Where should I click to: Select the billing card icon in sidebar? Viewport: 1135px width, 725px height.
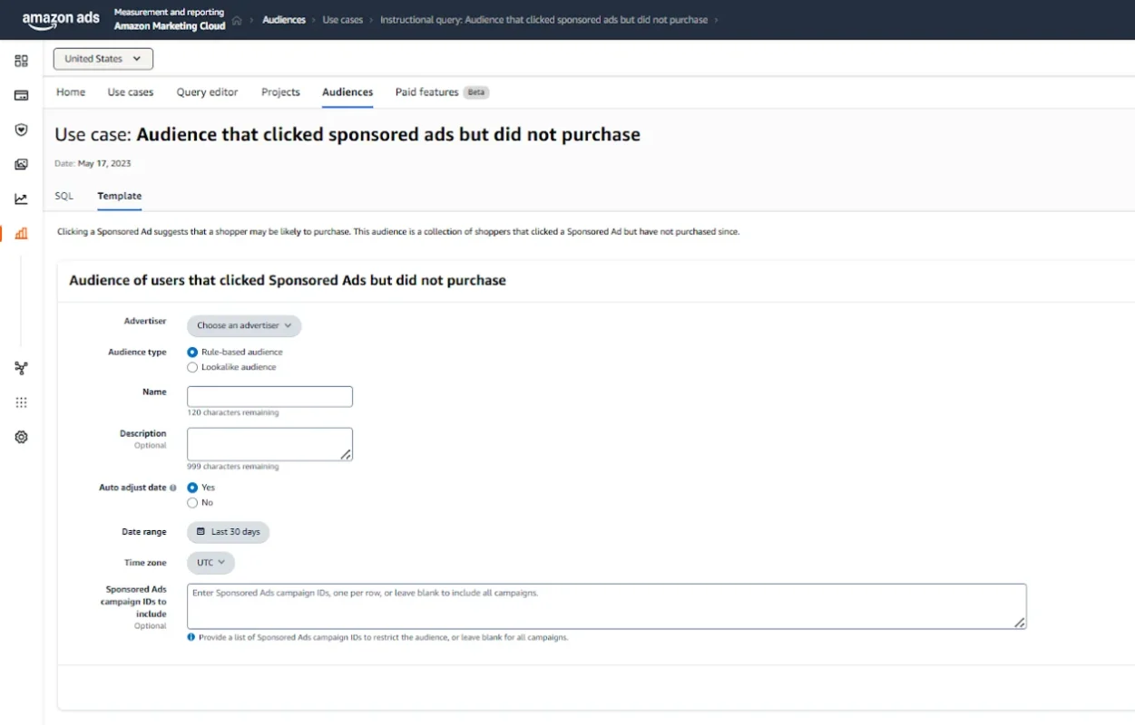[x=21, y=94]
